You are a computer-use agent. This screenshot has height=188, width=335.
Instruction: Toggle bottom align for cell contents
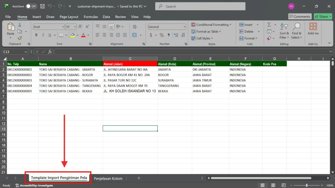(x=111, y=27)
